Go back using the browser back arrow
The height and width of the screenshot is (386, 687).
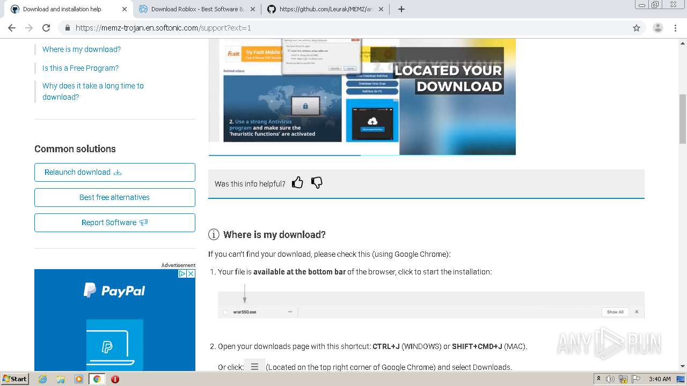pyautogui.click(x=12, y=28)
